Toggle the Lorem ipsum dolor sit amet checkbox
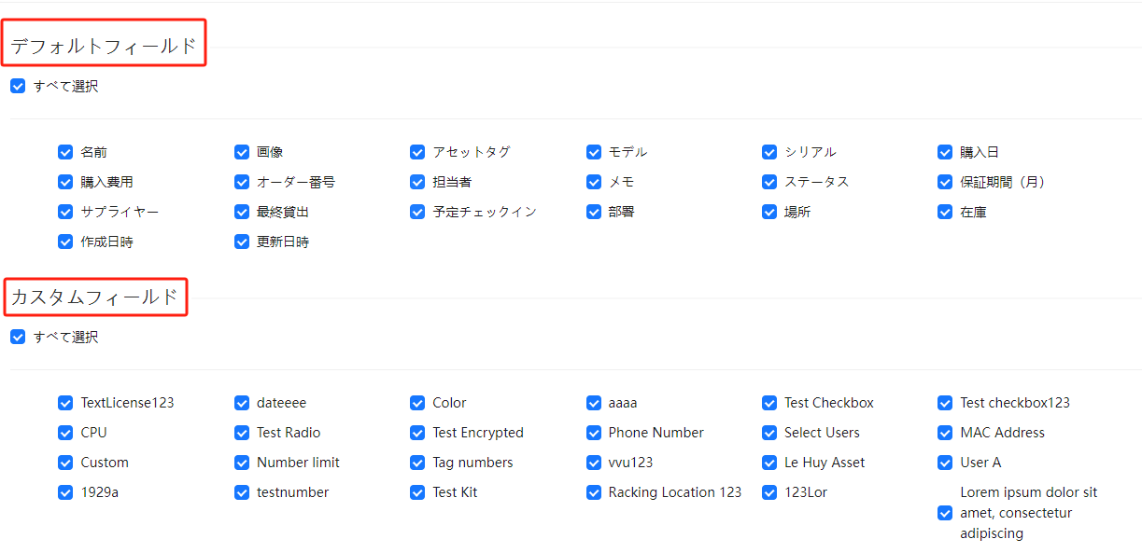Image resolution: width=1142 pixels, height=553 pixels. 945,513
